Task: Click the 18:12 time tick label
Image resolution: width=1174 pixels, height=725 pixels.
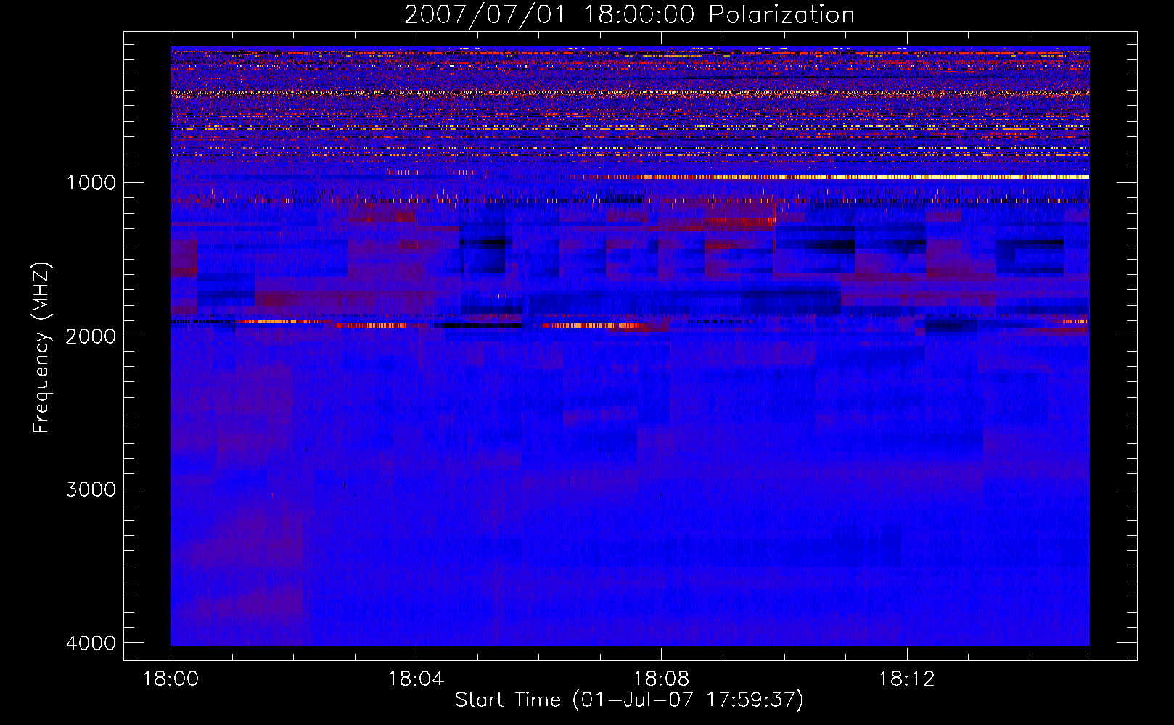Action: [x=906, y=679]
